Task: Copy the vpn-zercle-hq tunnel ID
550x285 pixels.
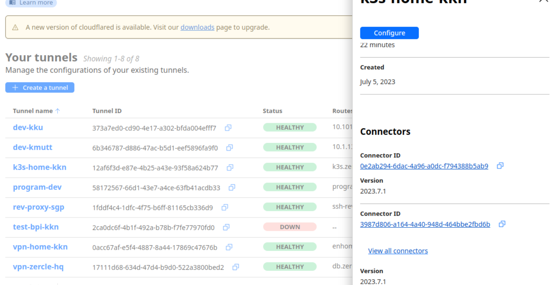Action: (236, 267)
